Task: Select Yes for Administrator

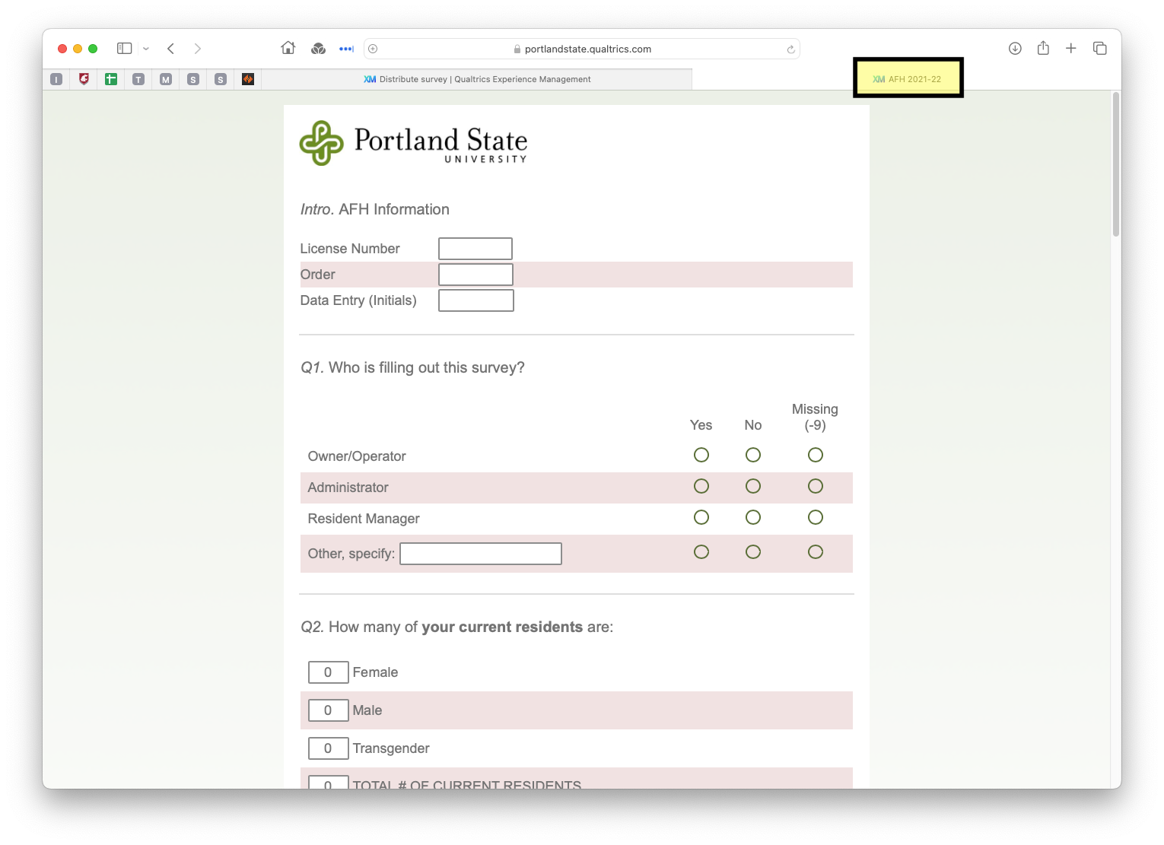Action: tap(701, 486)
